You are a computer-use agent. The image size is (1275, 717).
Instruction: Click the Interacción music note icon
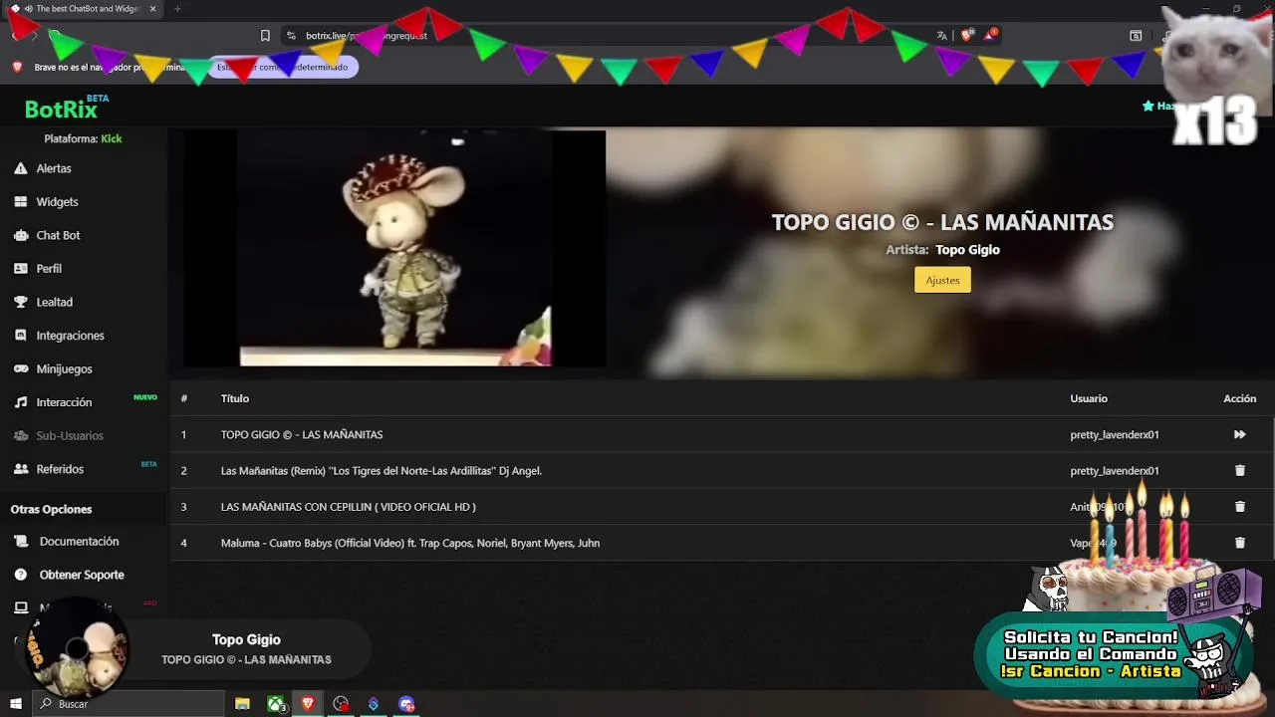tap(20, 402)
